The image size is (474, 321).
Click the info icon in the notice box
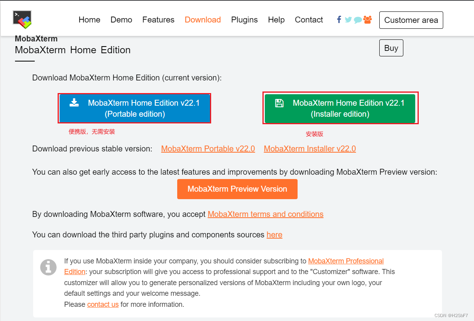(48, 267)
